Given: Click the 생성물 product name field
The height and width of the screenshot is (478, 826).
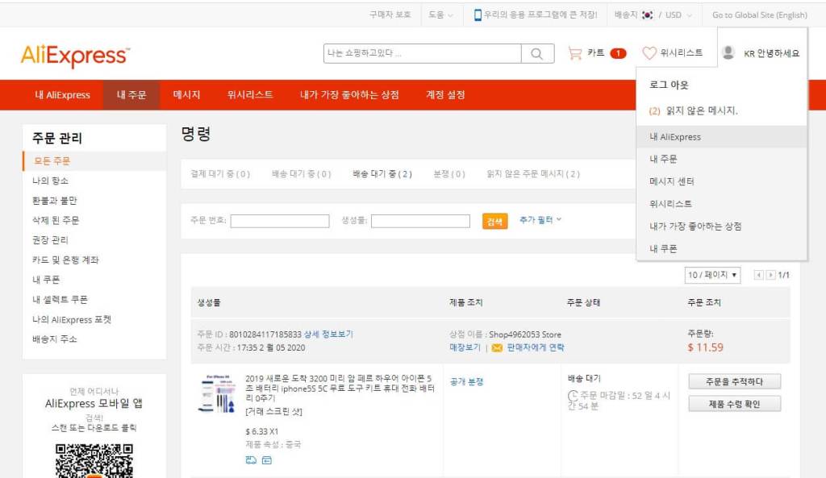Looking at the screenshot, I should click(420, 221).
